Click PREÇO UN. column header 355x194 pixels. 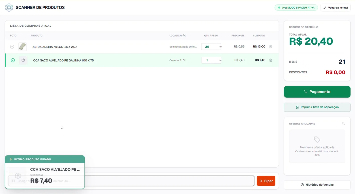point(238,36)
